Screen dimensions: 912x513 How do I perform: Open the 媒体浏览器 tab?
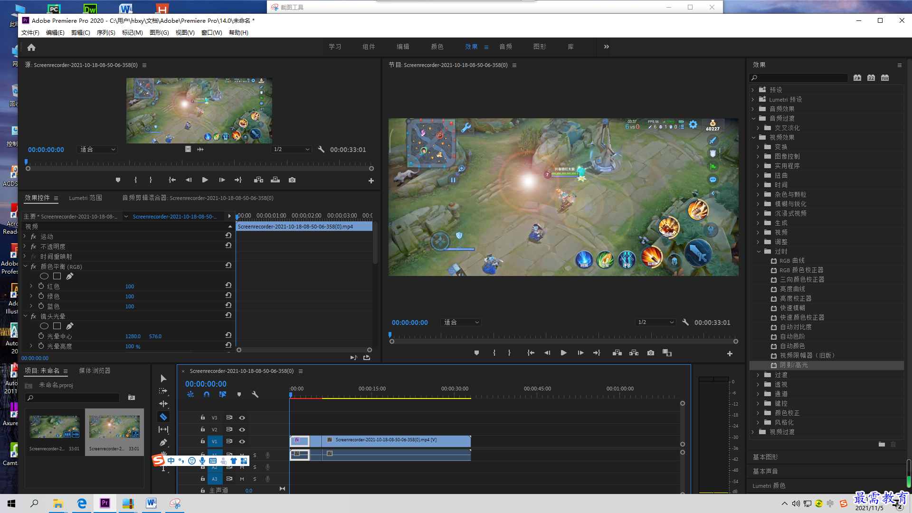tap(95, 370)
